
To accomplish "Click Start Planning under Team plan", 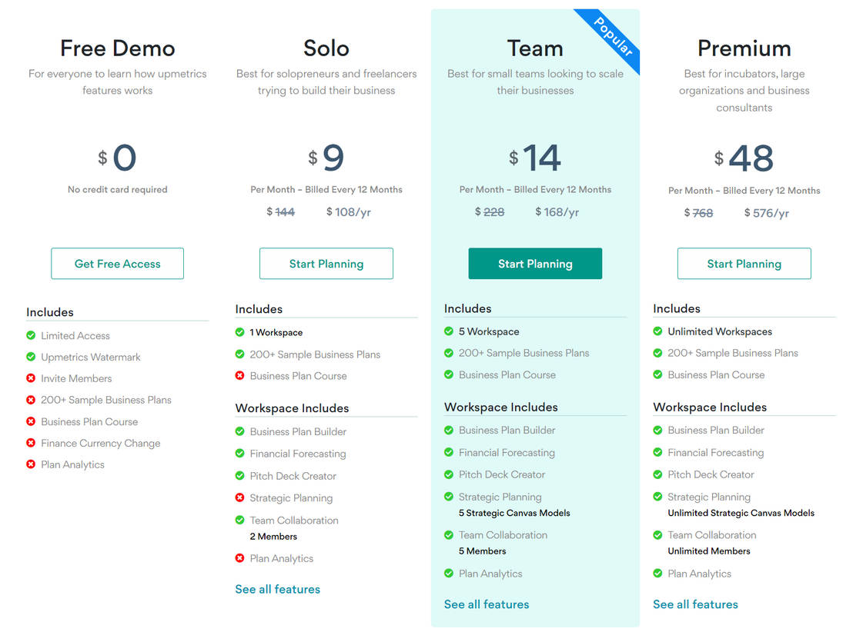I will tap(535, 264).
